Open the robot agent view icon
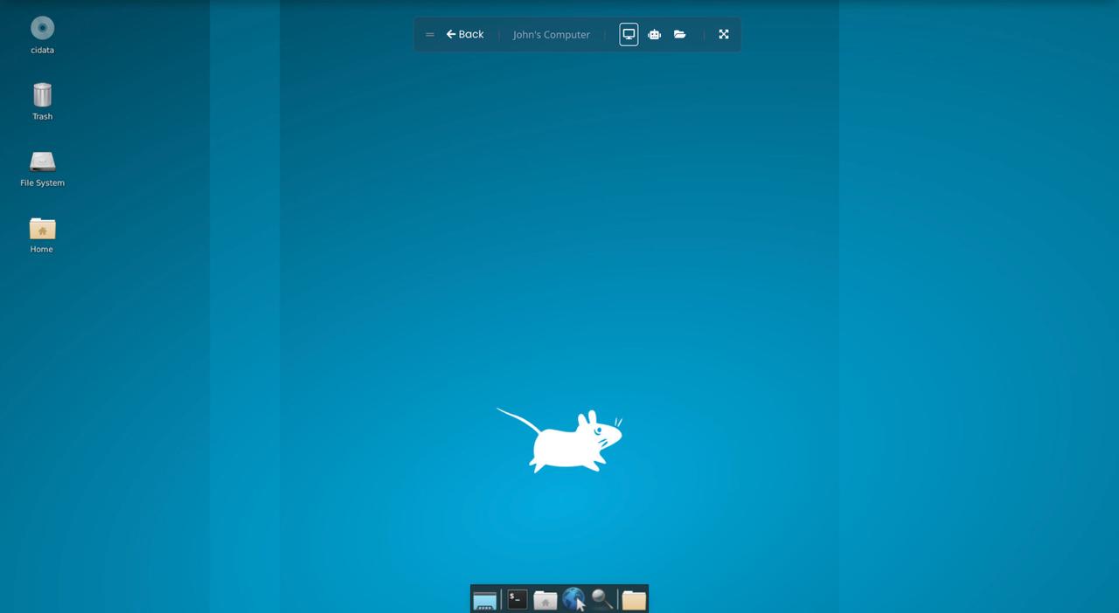1119x613 pixels. [654, 34]
